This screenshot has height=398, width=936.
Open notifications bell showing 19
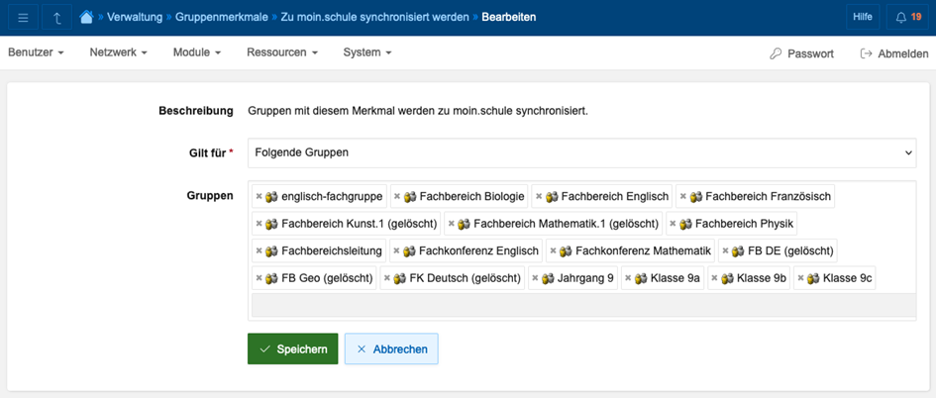[908, 18]
